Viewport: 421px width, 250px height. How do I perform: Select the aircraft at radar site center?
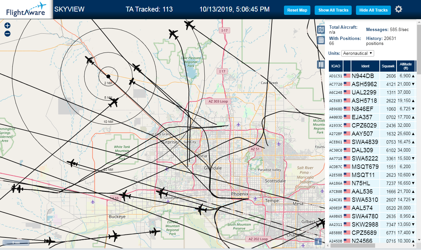tap(108, 76)
